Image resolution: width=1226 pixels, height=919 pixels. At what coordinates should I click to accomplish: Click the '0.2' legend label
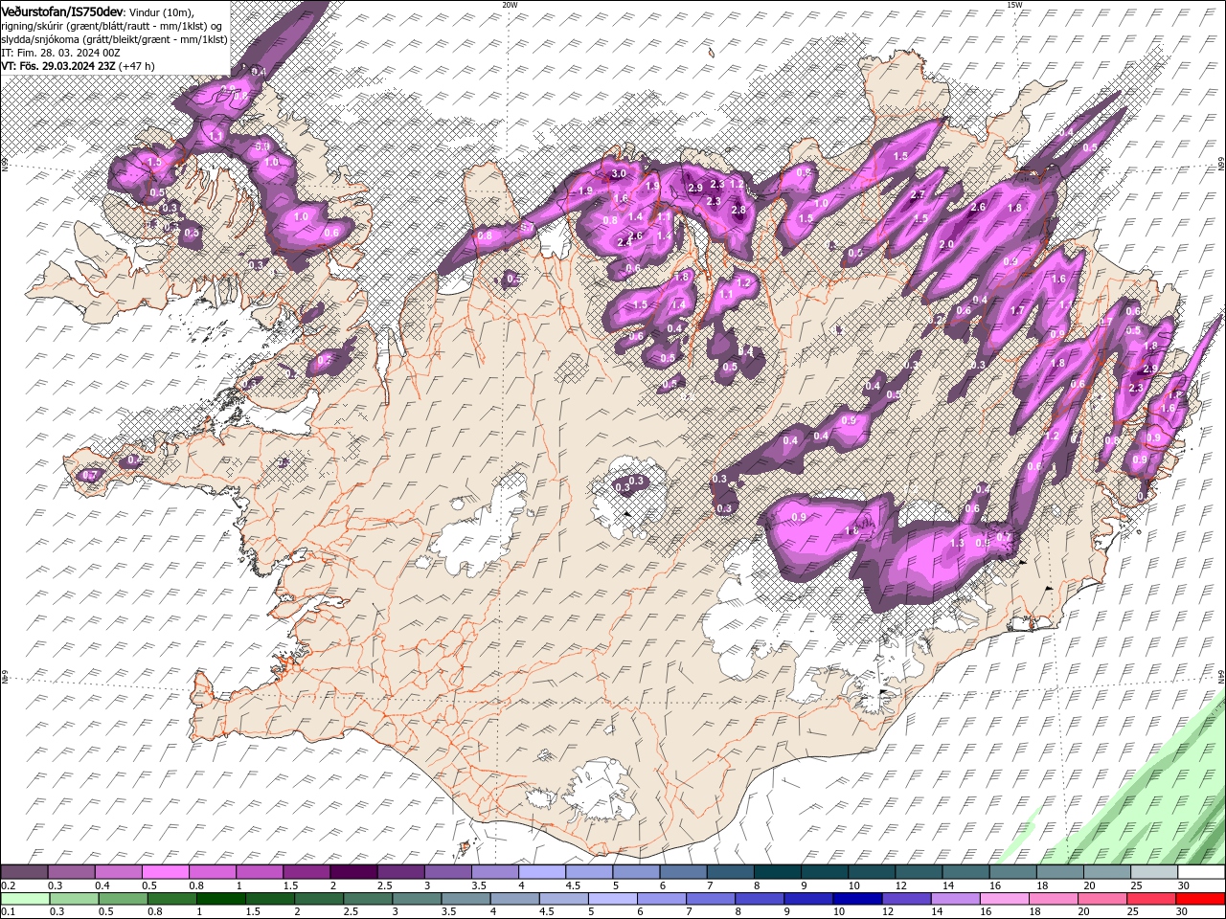8,886
